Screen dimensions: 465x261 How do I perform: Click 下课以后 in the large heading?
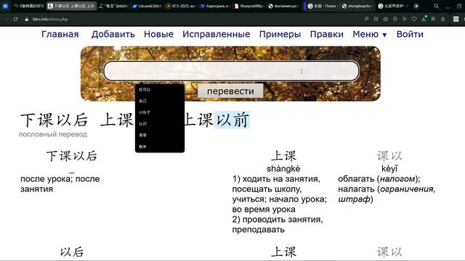[x=54, y=120]
